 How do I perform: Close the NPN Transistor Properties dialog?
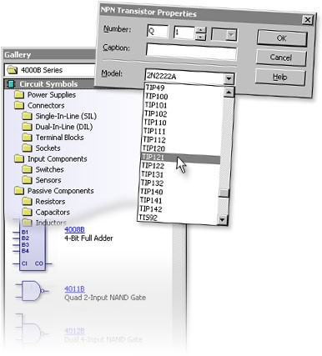tap(307, 20)
